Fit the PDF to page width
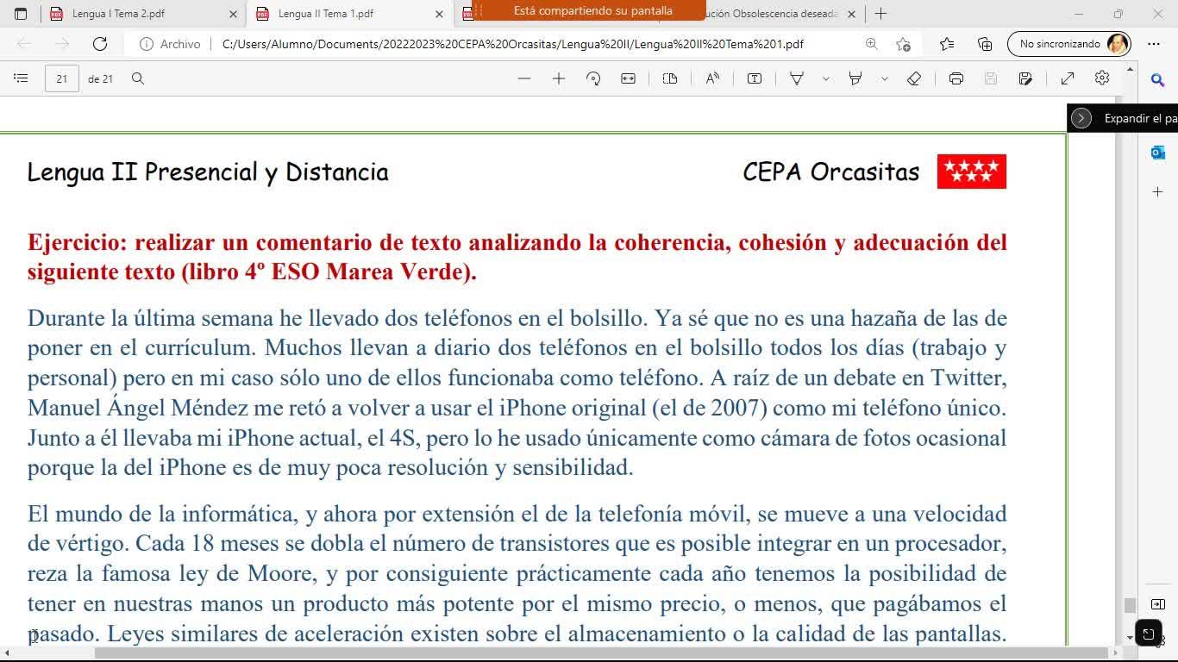The image size is (1178, 662). click(x=629, y=78)
